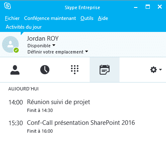Click the AUJOURD'HUI header
This screenshot has width=166, height=158.
tap(23, 89)
